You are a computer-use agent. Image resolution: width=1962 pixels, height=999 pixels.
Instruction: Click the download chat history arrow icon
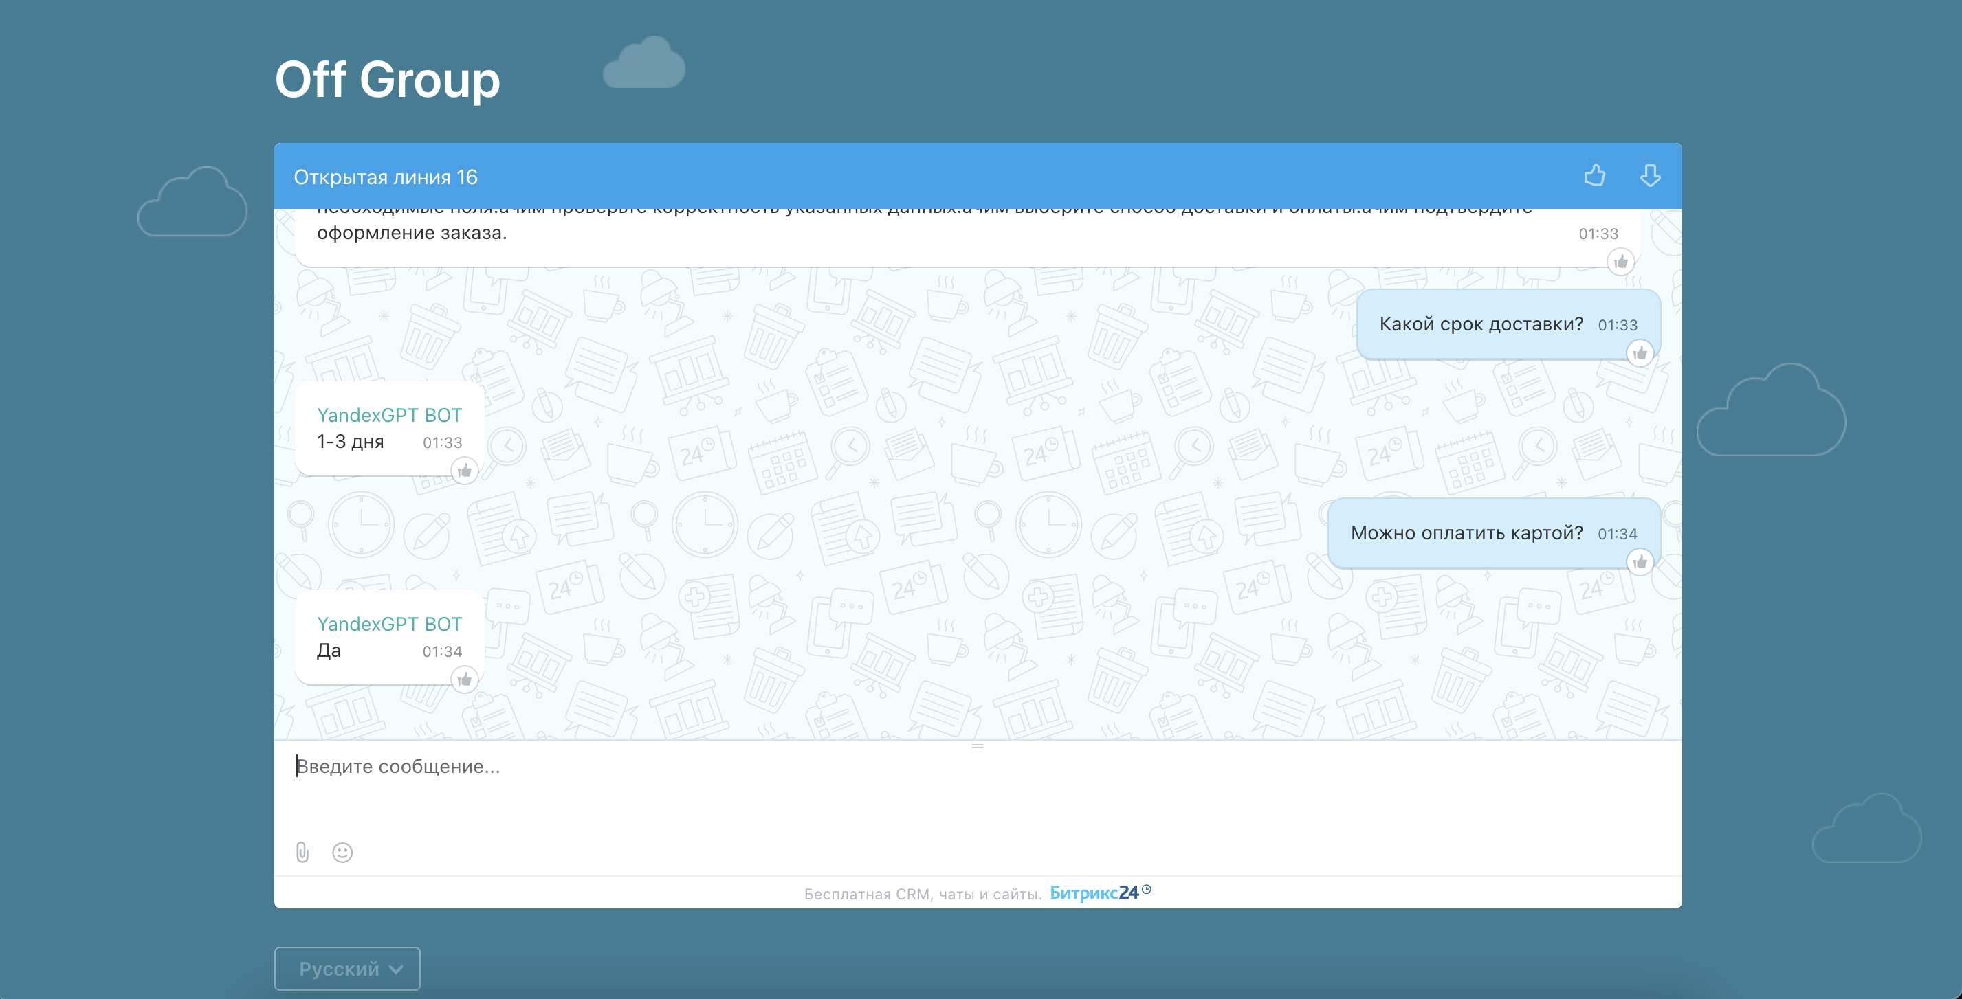tap(1650, 176)
